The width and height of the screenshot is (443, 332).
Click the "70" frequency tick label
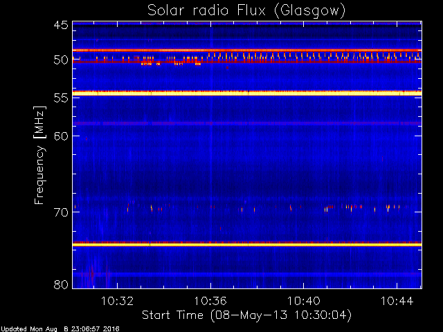[61, 212]
